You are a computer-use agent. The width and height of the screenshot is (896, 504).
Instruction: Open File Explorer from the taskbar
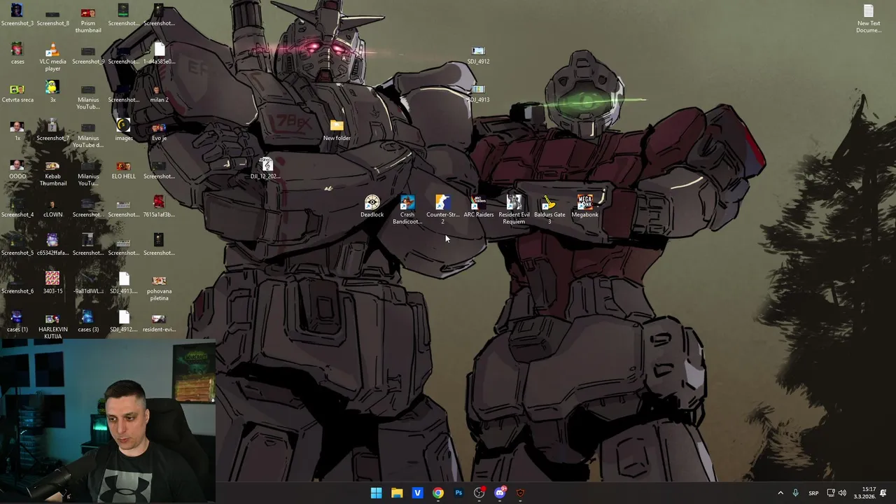[x=397, y=493]
